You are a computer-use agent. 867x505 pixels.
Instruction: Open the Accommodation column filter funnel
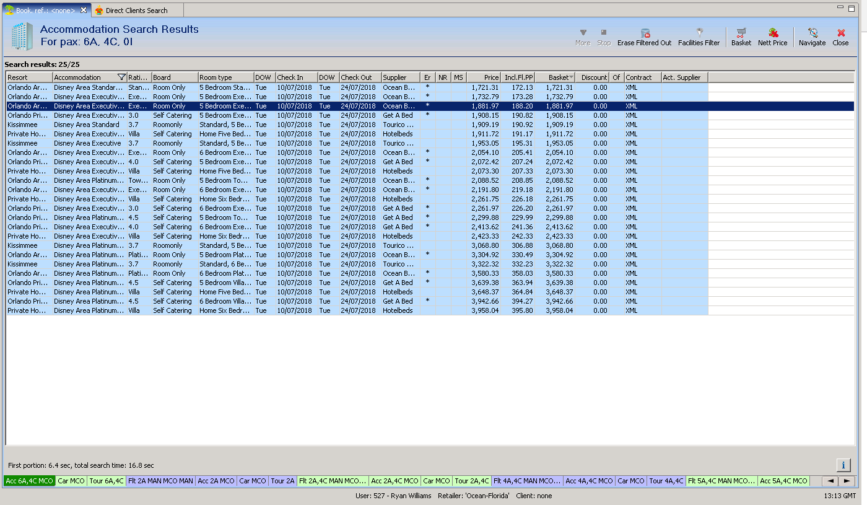[121, 77]
